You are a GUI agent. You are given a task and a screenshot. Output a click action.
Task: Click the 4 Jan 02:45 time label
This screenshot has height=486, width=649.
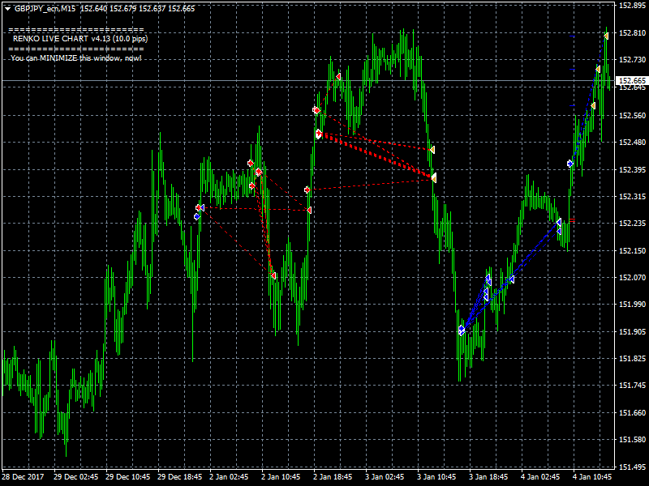(540, 477)
